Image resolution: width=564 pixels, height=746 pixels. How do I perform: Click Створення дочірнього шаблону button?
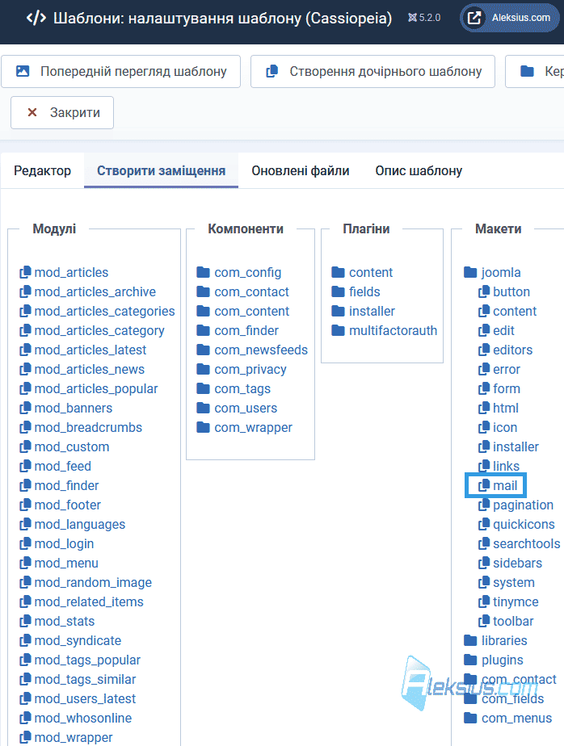click(x=373, y=71)
